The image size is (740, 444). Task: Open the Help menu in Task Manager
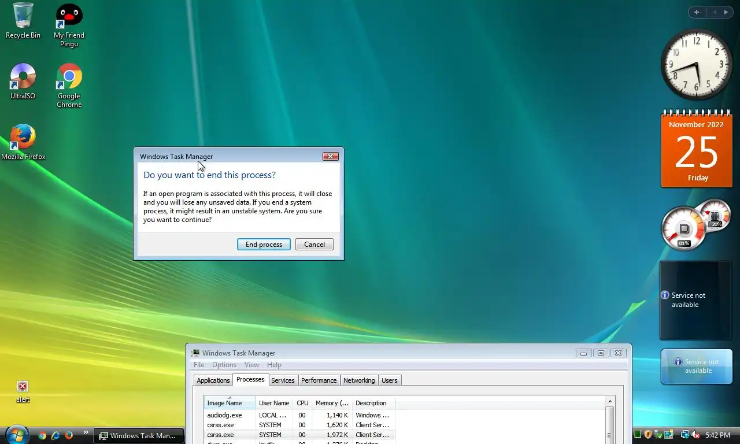(274, 365)
